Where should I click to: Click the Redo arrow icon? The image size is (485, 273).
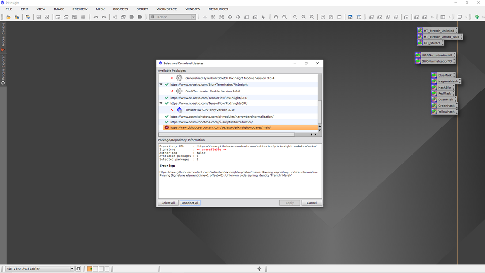pos(104,17)
